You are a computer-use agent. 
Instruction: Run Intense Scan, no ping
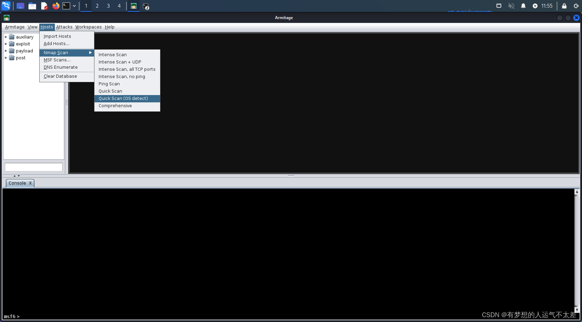(127, 77)
